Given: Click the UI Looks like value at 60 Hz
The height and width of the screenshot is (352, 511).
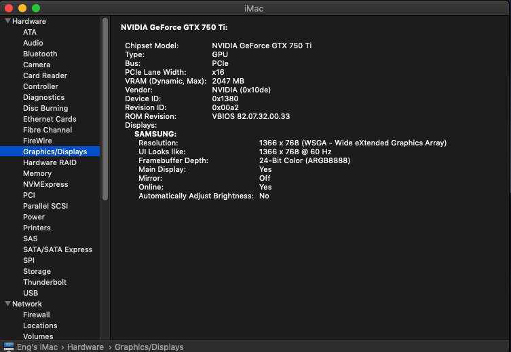Looking at the screenshot, I should [x=295, y=152].
